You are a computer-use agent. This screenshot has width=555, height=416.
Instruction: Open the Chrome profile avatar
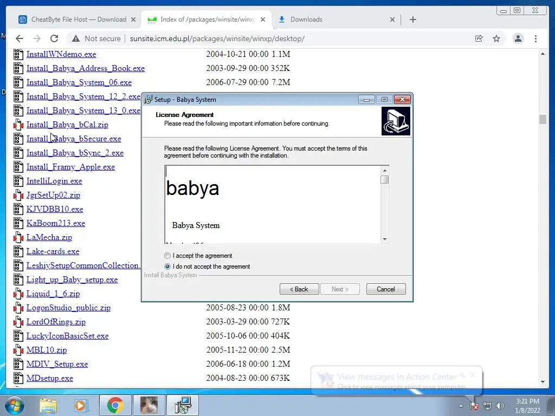click(518, 38)
